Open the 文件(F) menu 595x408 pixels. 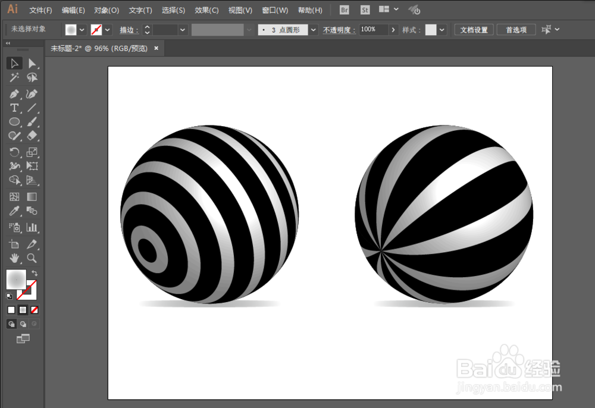(x=40, y=10)
